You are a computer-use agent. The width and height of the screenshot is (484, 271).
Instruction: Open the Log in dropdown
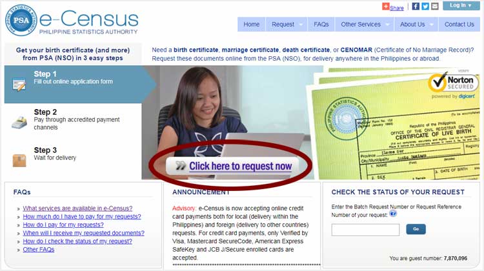click(x=461, y=6)
